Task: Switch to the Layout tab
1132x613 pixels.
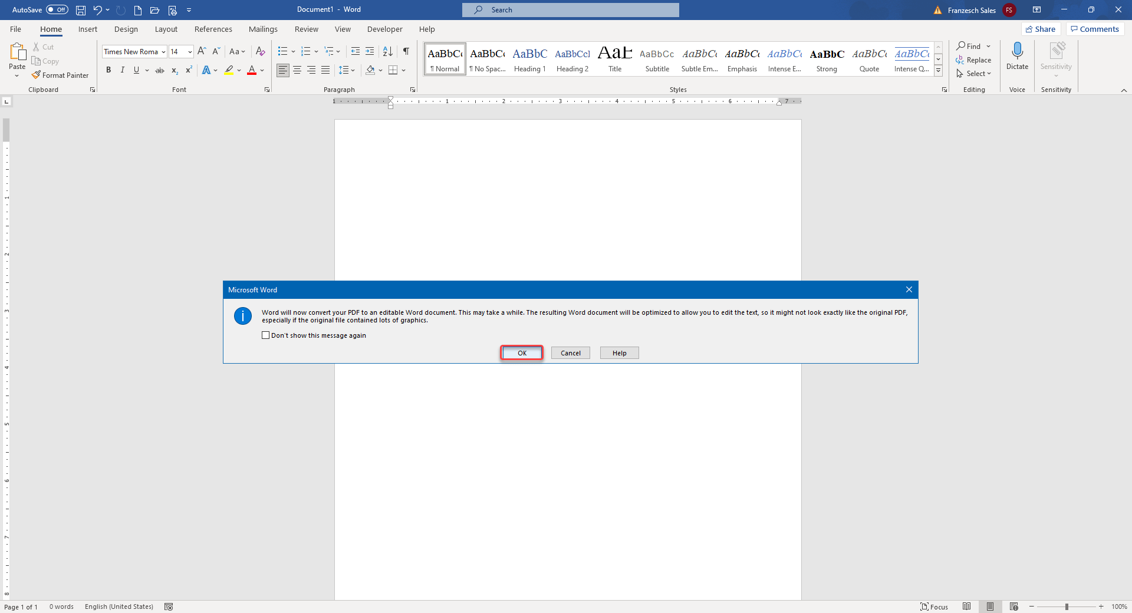Action: [x=166, y=29]
